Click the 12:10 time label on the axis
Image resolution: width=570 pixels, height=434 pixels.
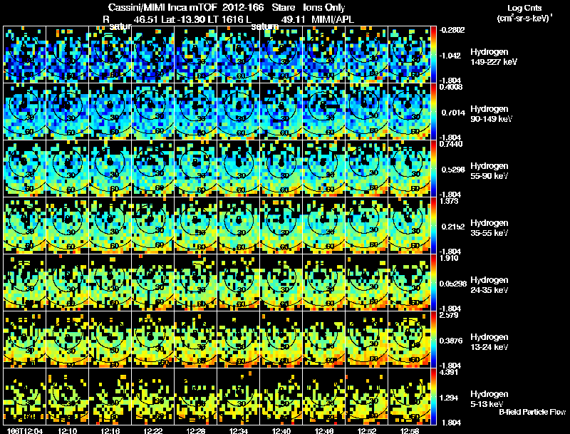point(68,431)
